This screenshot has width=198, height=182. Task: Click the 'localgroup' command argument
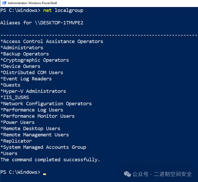pos(69,11)
